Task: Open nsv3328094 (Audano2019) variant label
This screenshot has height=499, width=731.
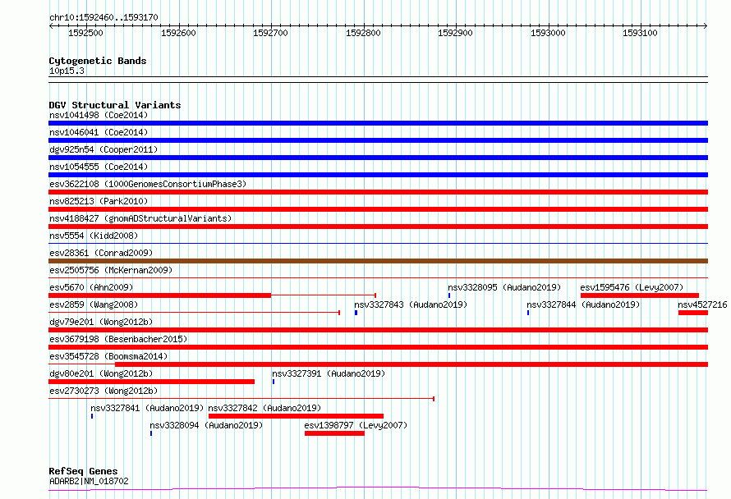Action: [206, 425]
